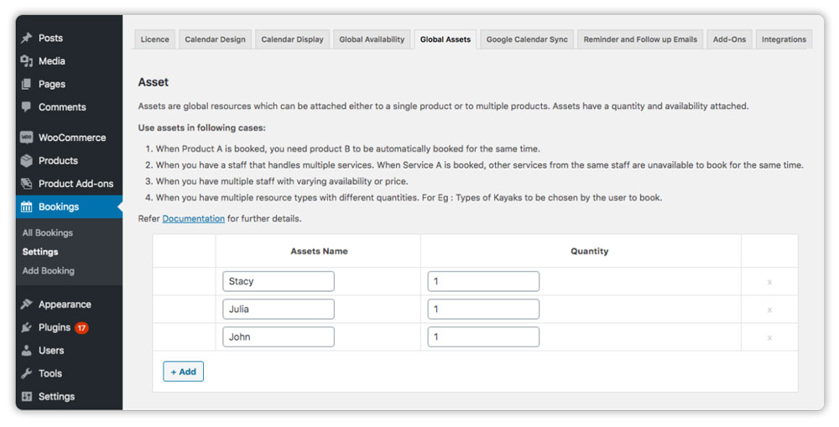839x427 pixels.
Task: Click the Plugins 17 updates badge
Action: pos(81,327)
